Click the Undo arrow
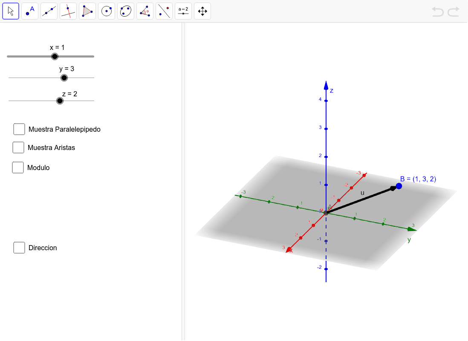468x341 pixels. pyautogui.click(x=438, y=12)
